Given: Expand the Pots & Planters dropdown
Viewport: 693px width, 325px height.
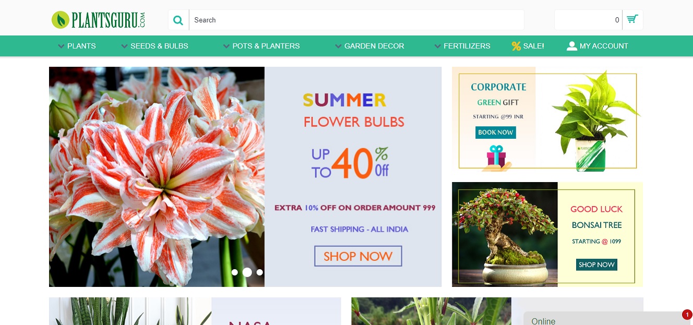Looking at the screenshot, I should click(261, 46).
